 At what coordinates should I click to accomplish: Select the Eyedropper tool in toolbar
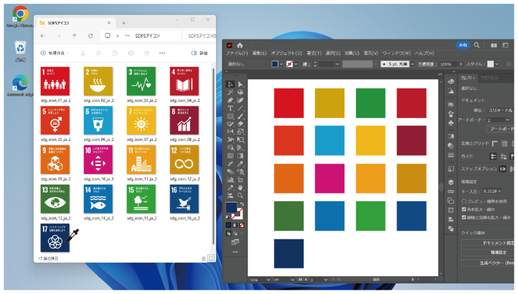tap(240, 163)
